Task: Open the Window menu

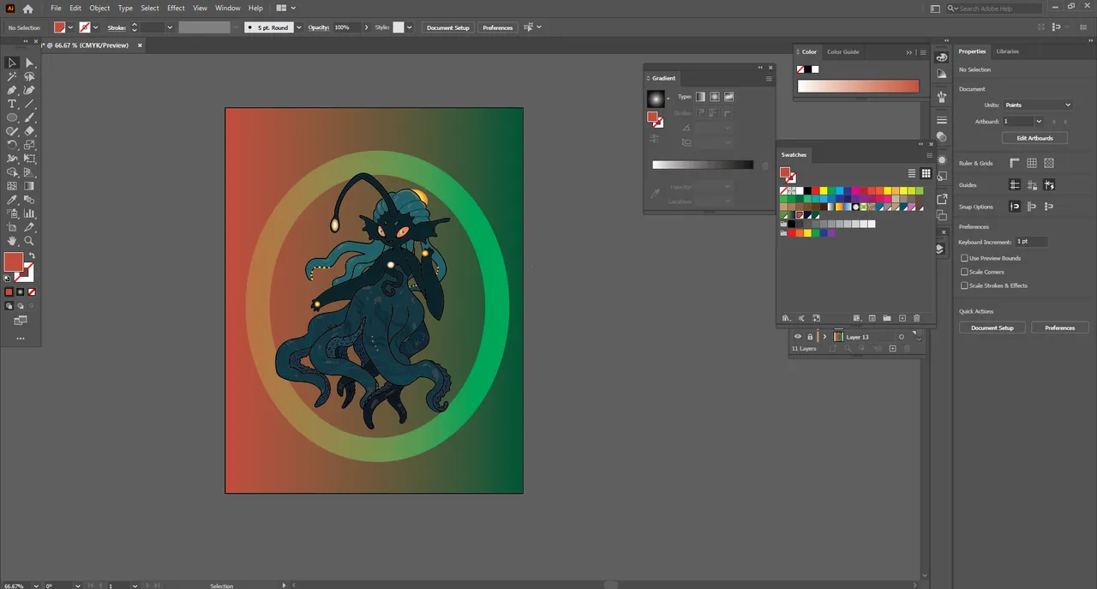Action: point(227,9)
